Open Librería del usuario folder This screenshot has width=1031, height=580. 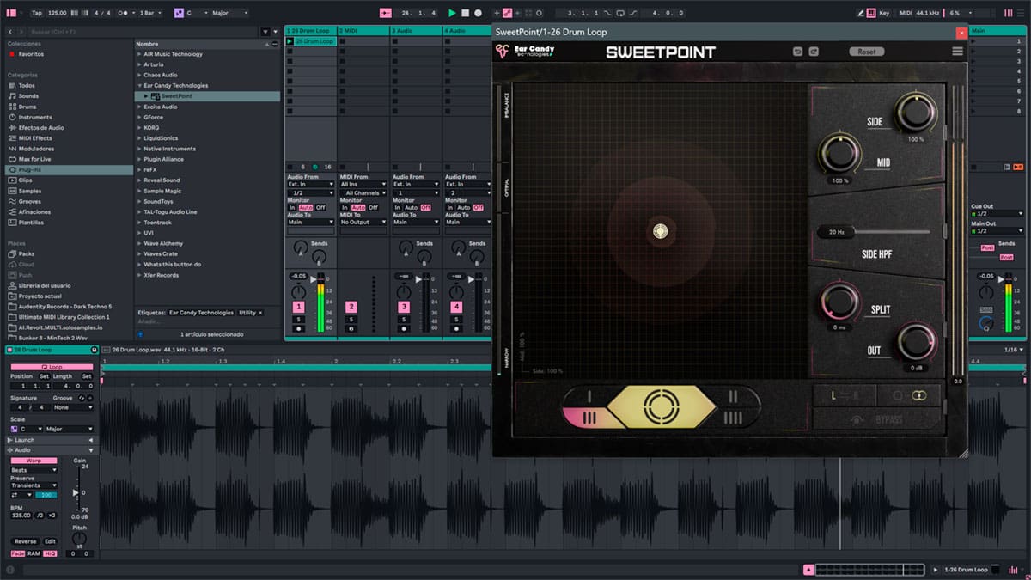click(x=45, y=285)
